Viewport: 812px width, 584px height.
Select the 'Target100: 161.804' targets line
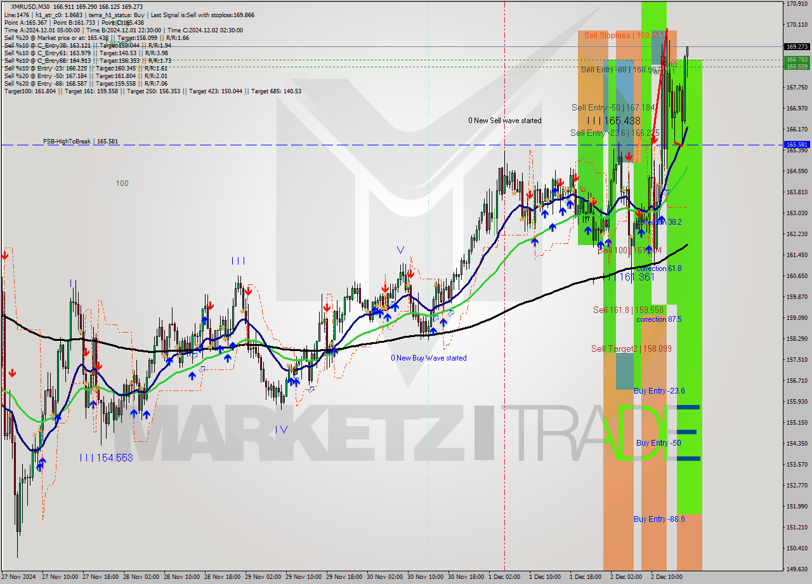[152, 91]
